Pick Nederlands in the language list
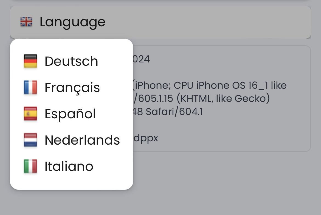321x215 pixels. [82, 140]
